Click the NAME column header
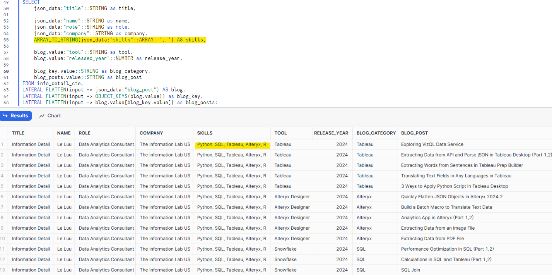 (x=64, y=133)
